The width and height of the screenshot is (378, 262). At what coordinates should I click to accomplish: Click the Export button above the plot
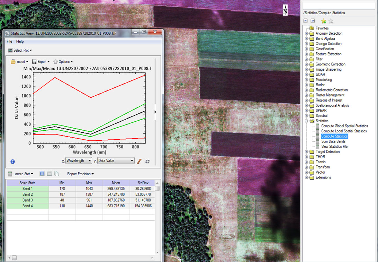(41, 62)
